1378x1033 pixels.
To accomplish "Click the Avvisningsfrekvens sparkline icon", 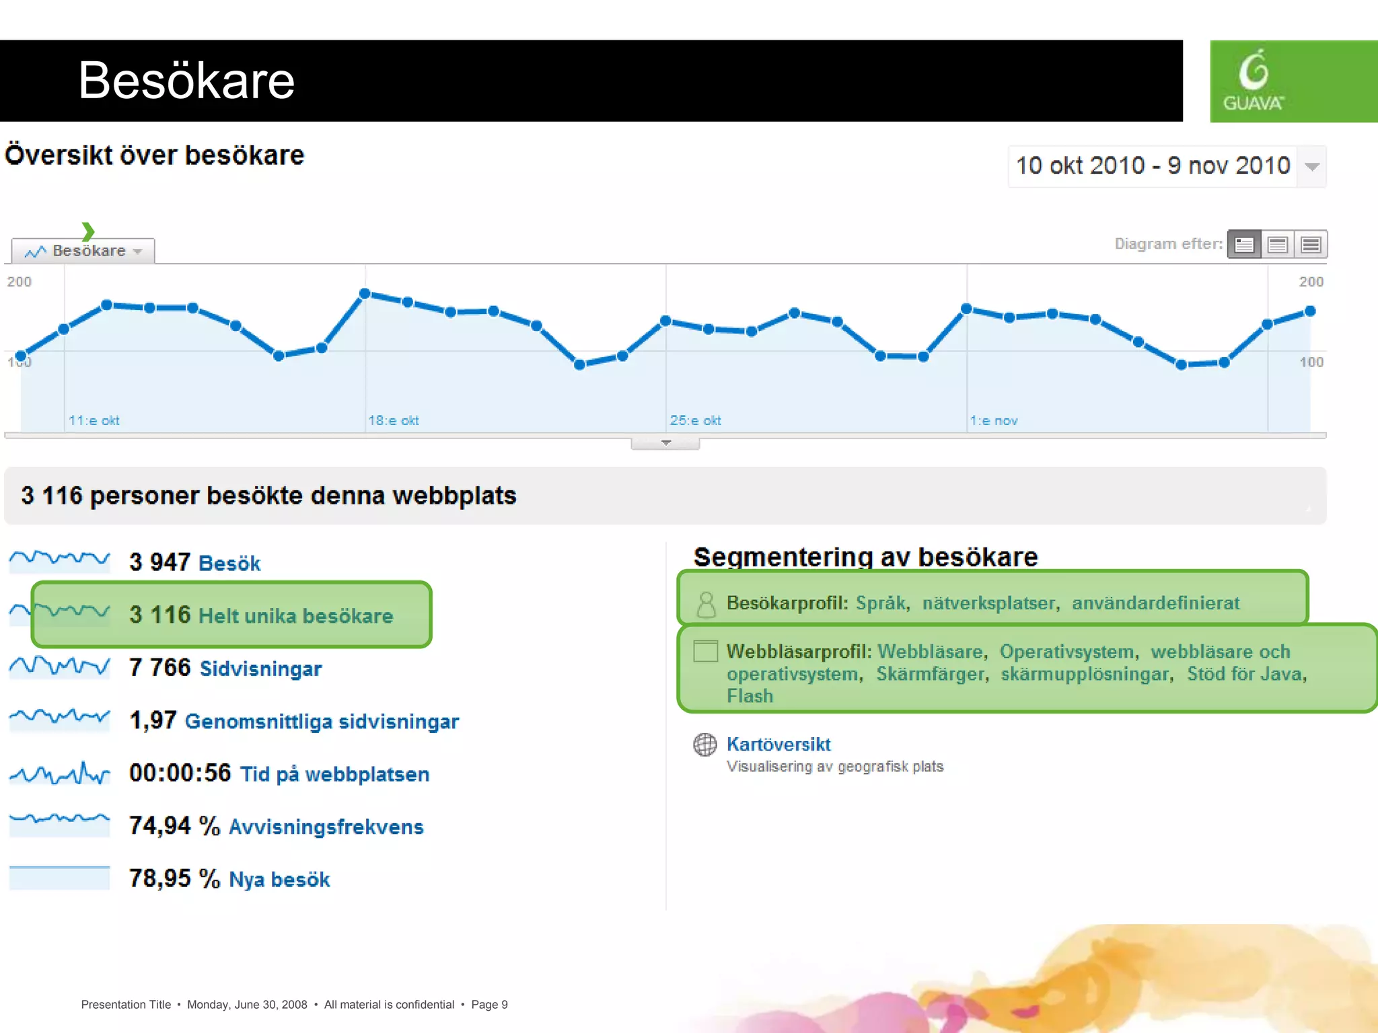I will [59, 823].
